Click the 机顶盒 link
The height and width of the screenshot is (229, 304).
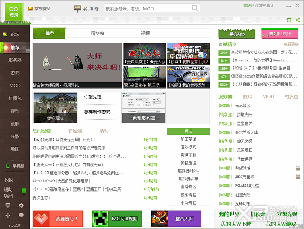(258, 214)
